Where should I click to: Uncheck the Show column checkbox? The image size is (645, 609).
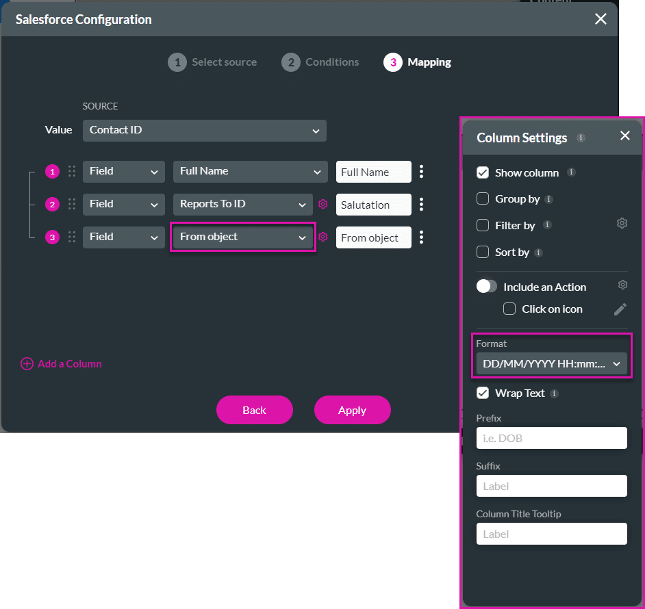[x=483, y=172]
